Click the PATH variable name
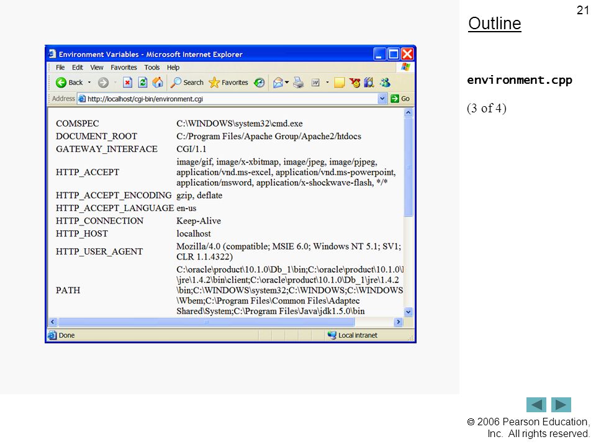 point(68,291)
